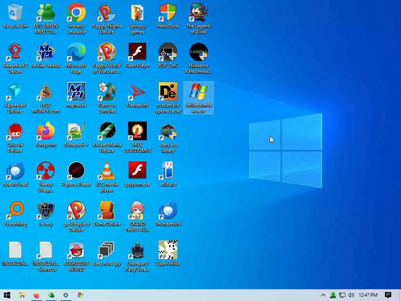Image resolution: width=401 pixels, height=301 pixels.
Task: Click the 'literally unusable' Chrome shortcut
Action: click(x=76, y=18)
